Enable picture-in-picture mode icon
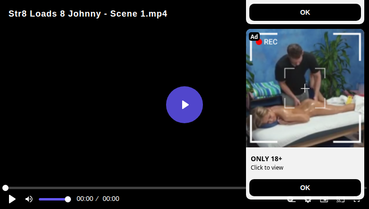The width and height of the screenshot is (369, 209). (324, 200)
